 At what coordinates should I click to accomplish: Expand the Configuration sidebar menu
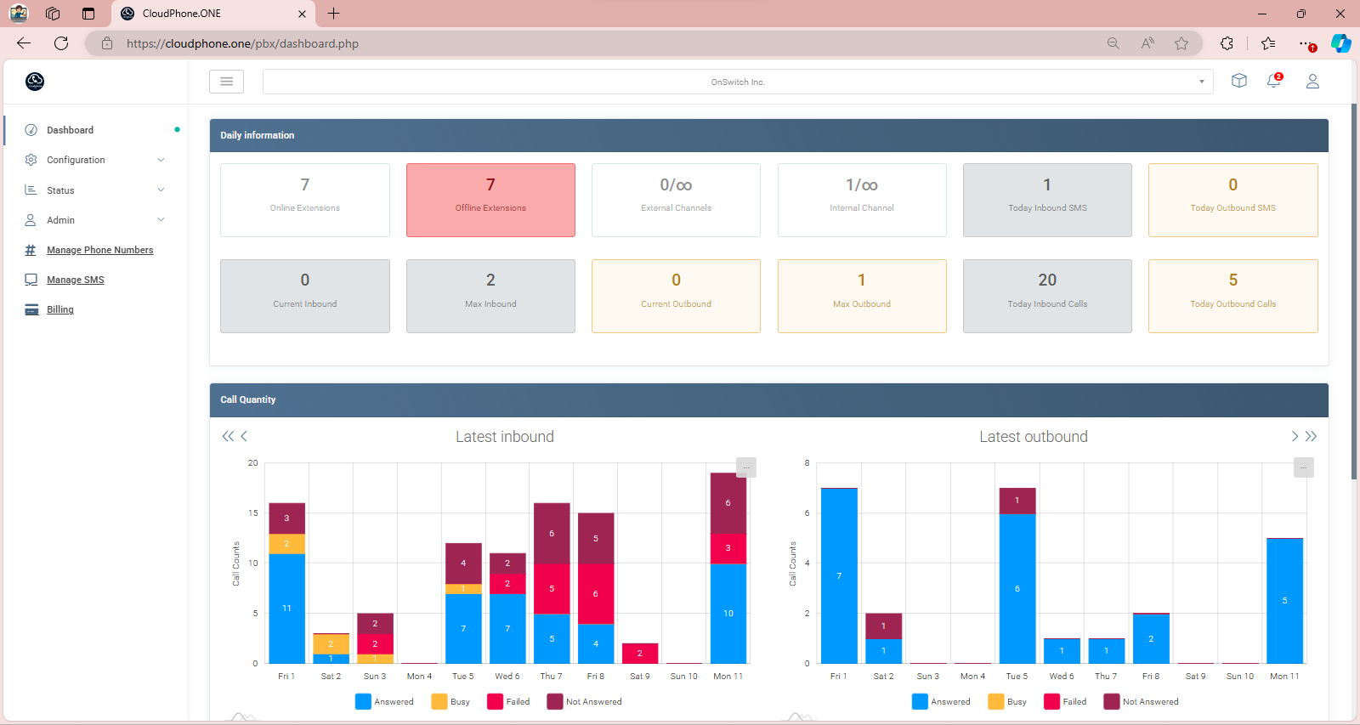[x=93, y=160]
